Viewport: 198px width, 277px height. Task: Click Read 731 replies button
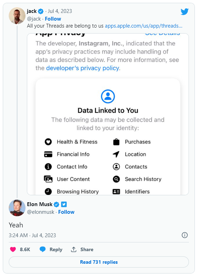click(99, 262)
